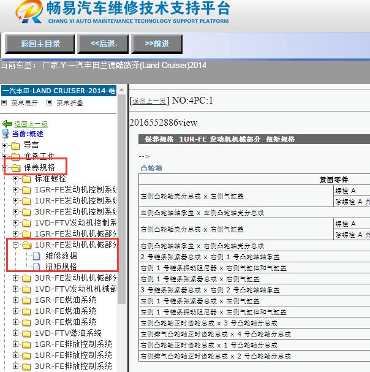
Task: Expand 1VD-FTV发动机控制系统 node
Action: (x=16, y=223)
